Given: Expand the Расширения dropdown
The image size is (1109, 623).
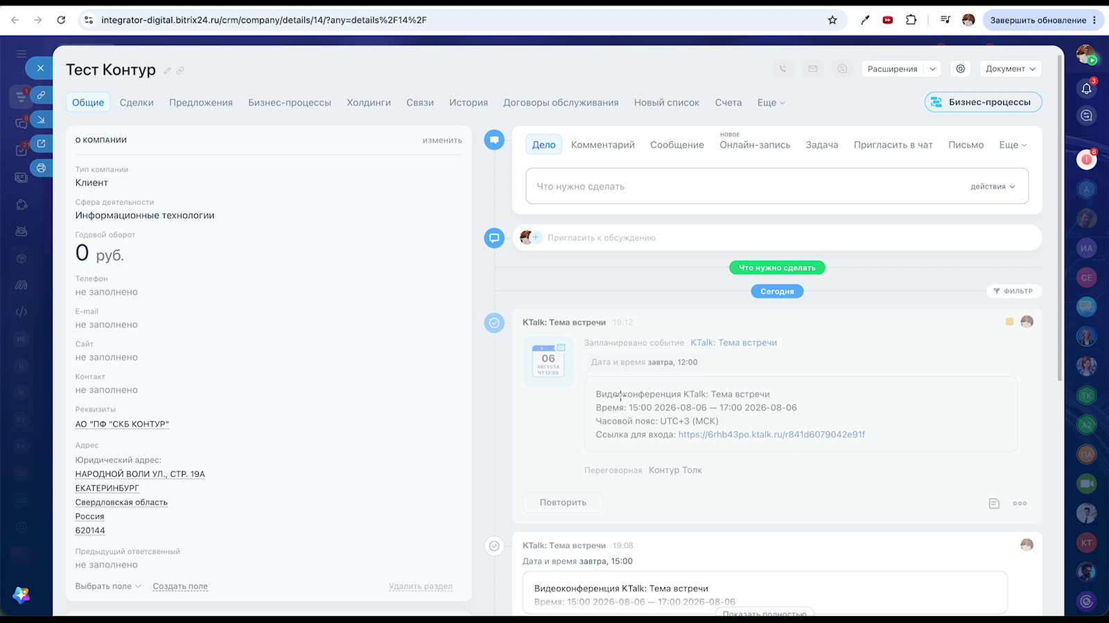Looking at the screenshot, I should 932,69.
